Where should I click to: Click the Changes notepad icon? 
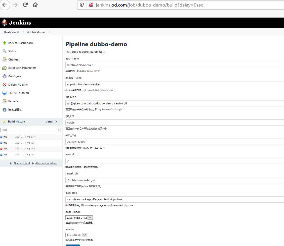5,59
